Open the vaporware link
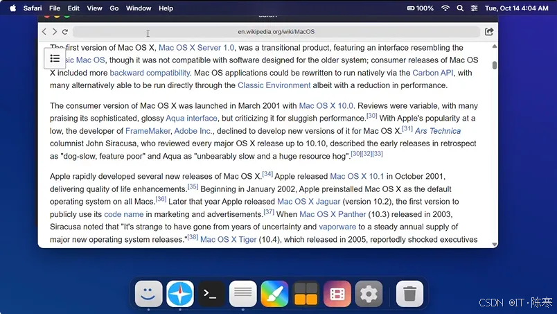557x314 pixels. (337, 227)
